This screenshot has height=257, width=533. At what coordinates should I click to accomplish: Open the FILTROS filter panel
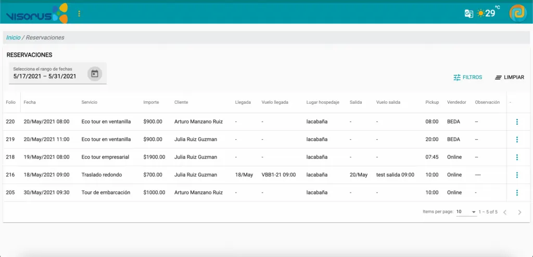pos(467,77)
